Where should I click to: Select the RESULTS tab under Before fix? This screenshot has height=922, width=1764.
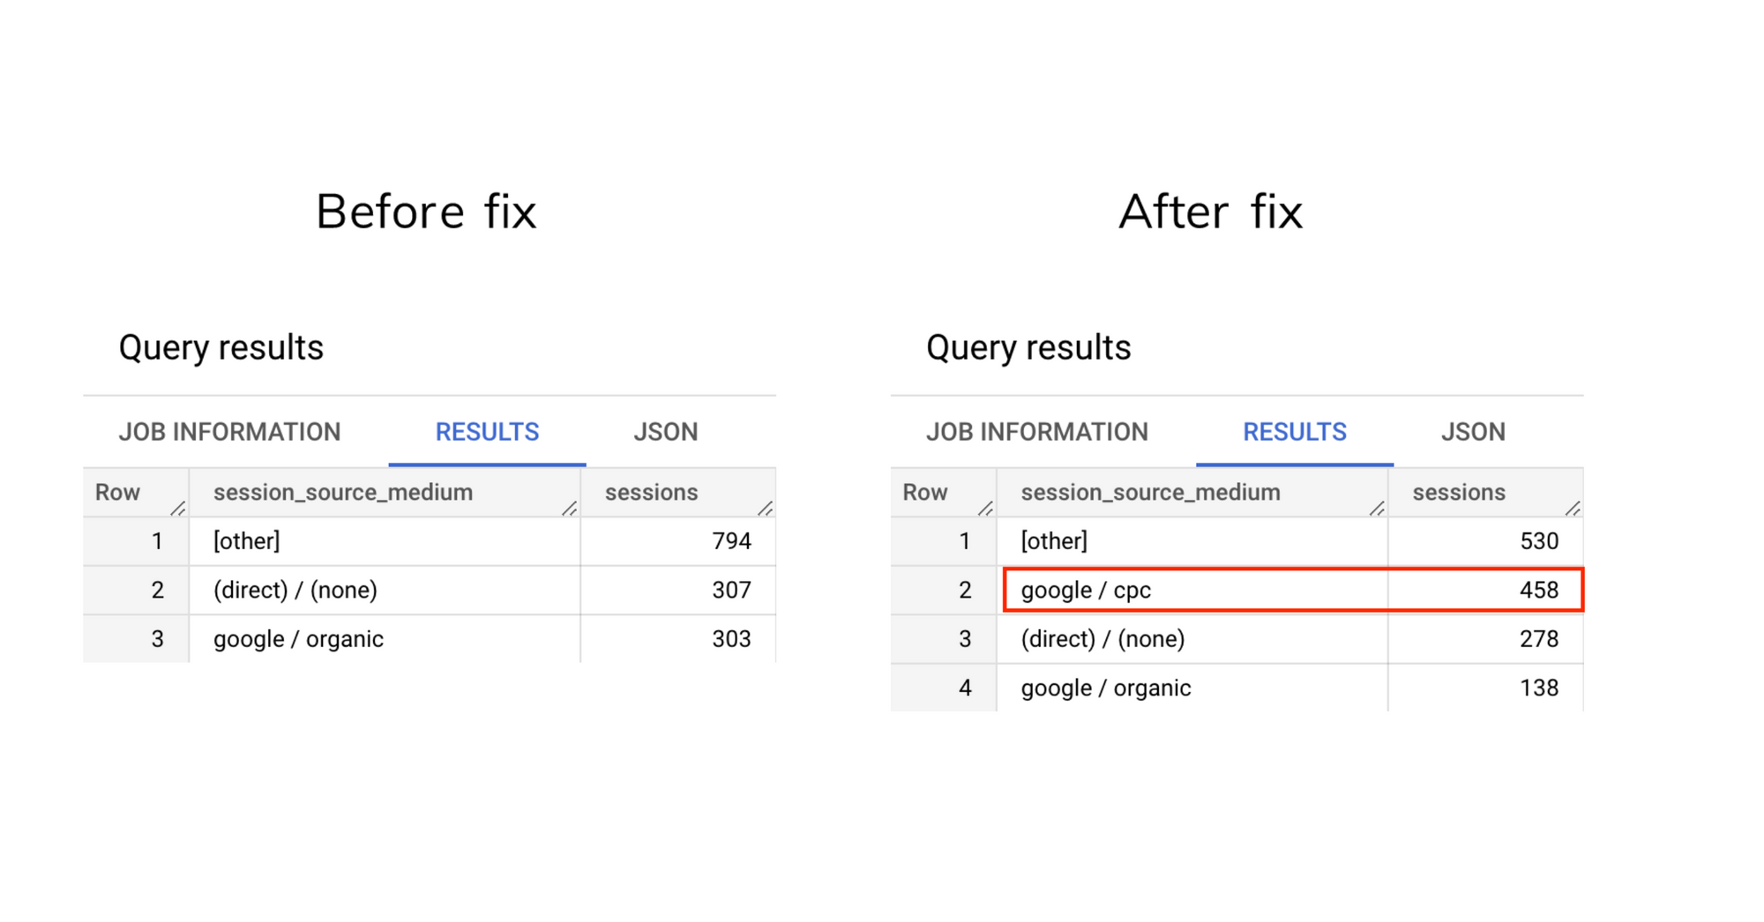click(487, 431)
